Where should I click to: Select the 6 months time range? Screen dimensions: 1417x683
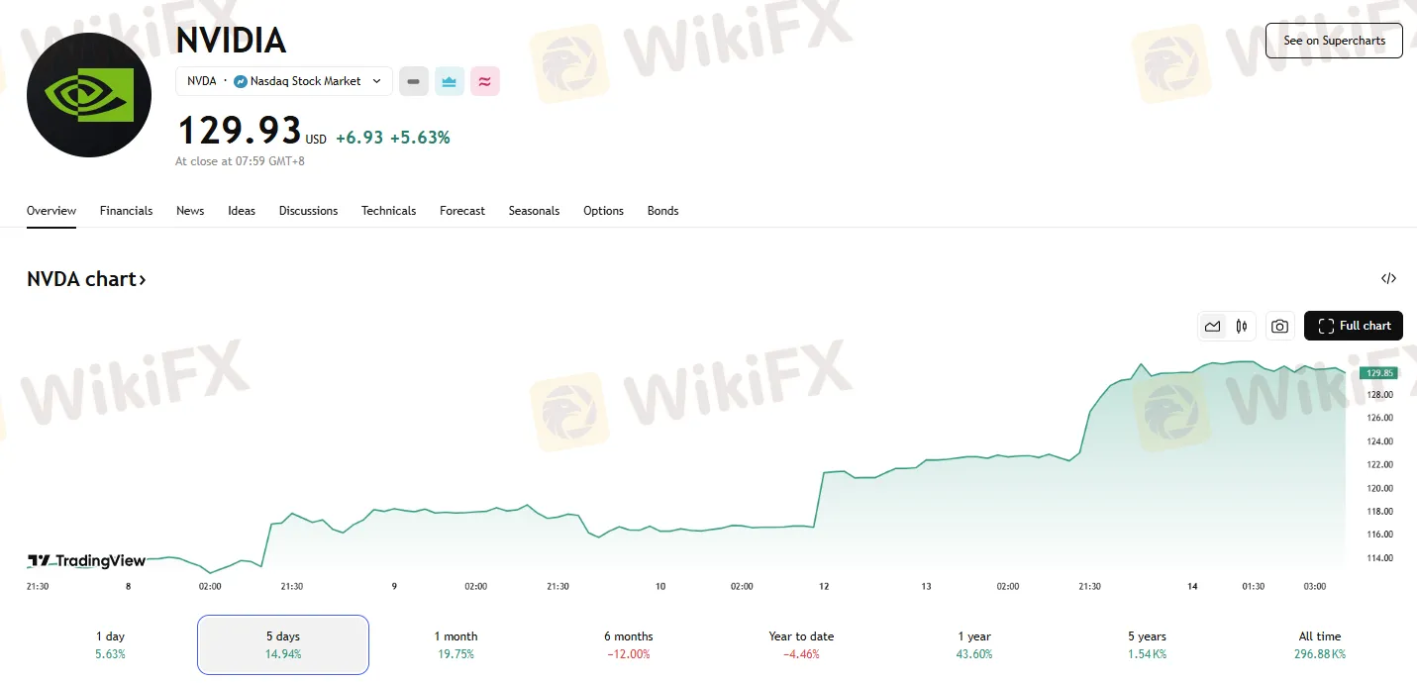628,644
